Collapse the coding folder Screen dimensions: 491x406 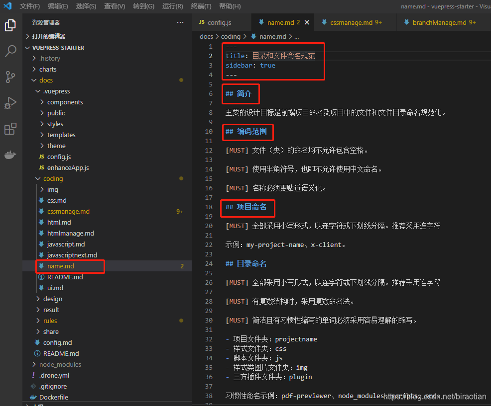pyautogui.click(x=107, y=178)
